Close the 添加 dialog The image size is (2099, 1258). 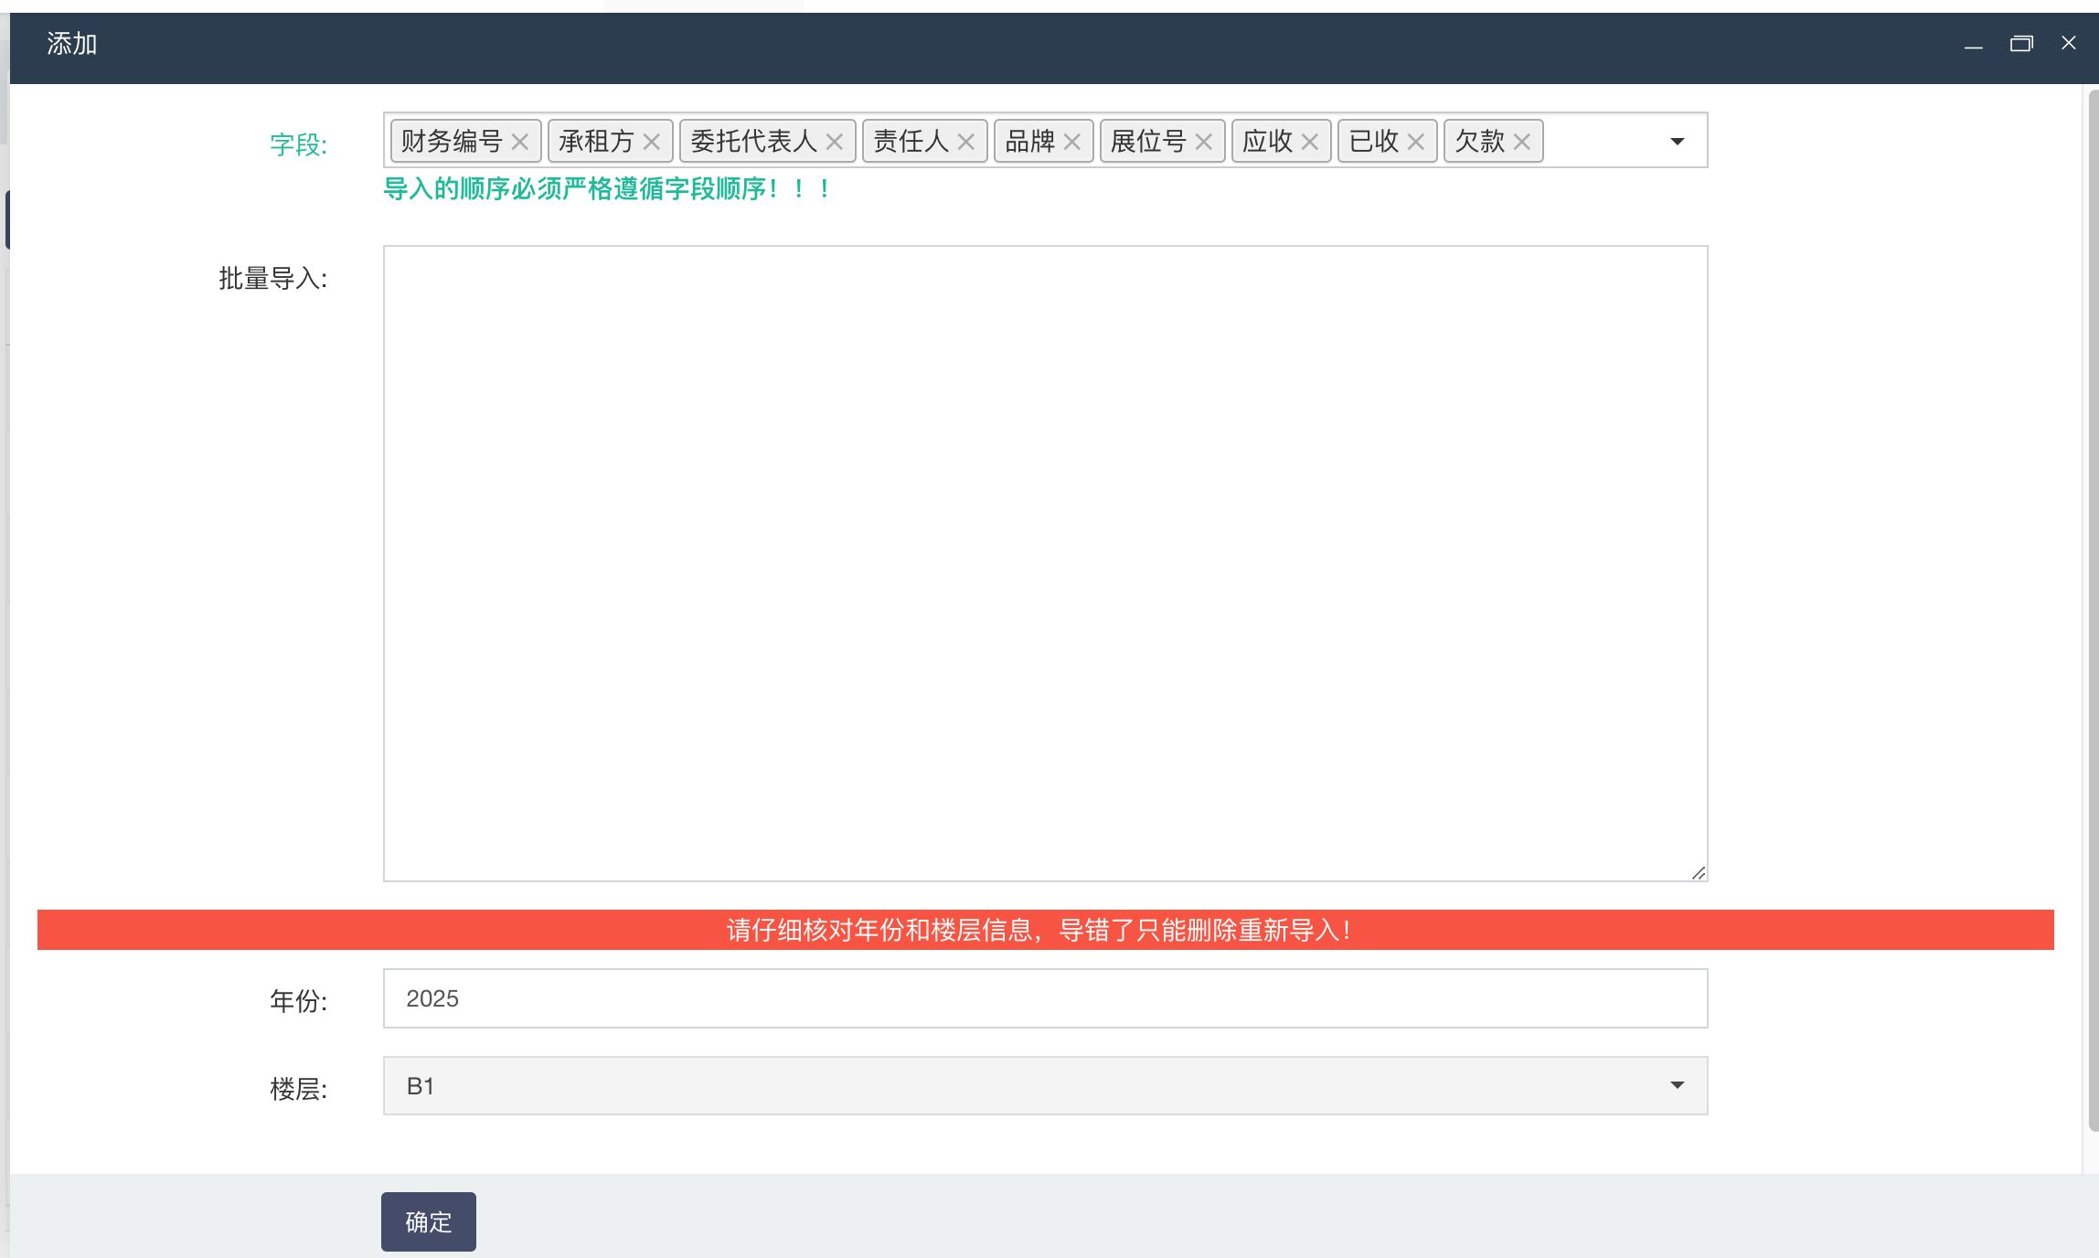2069,43
